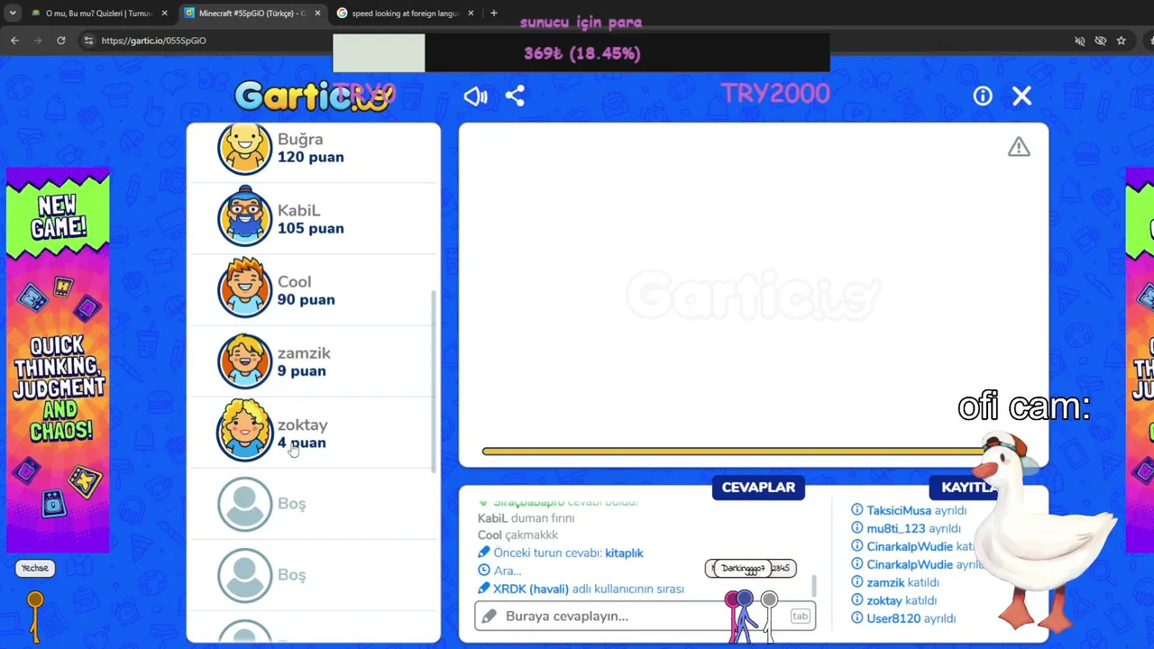Click the tab key hint in answer field
This screenshot has width=1154, height=649.
pos(800,616)
